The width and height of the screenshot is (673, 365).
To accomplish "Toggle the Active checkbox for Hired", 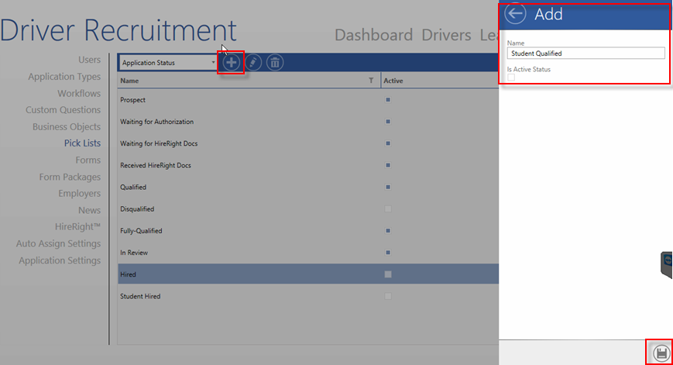I will [388, 274].
